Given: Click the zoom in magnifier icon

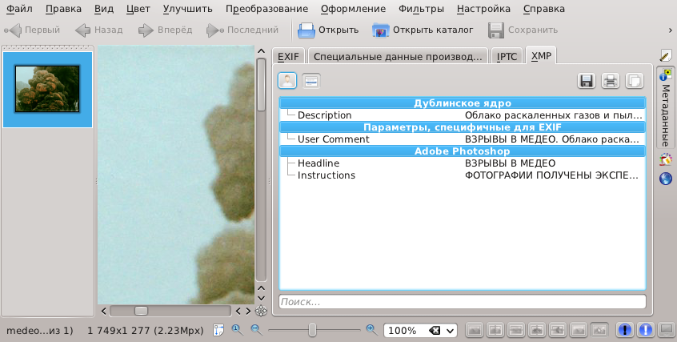Looking at the screenshot, I should (371, 329).
